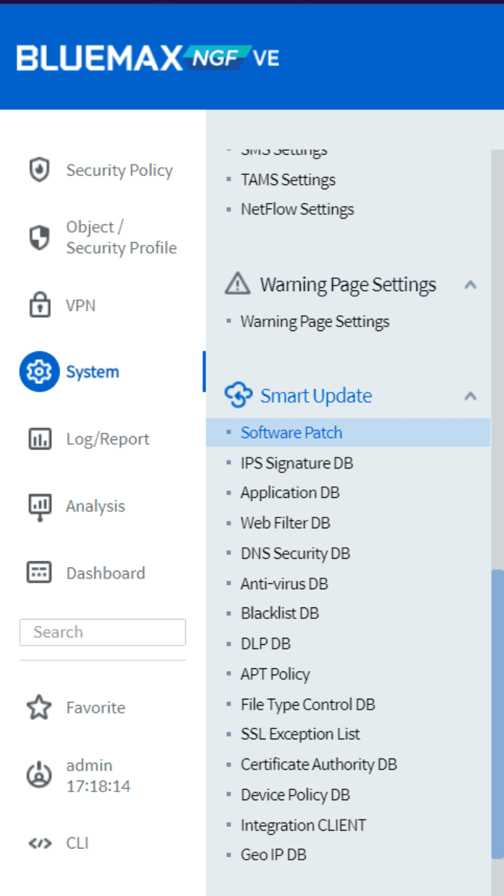504x896 pixels.
Task: Click the Object / Security Profile shield icon
Action: 39,238
